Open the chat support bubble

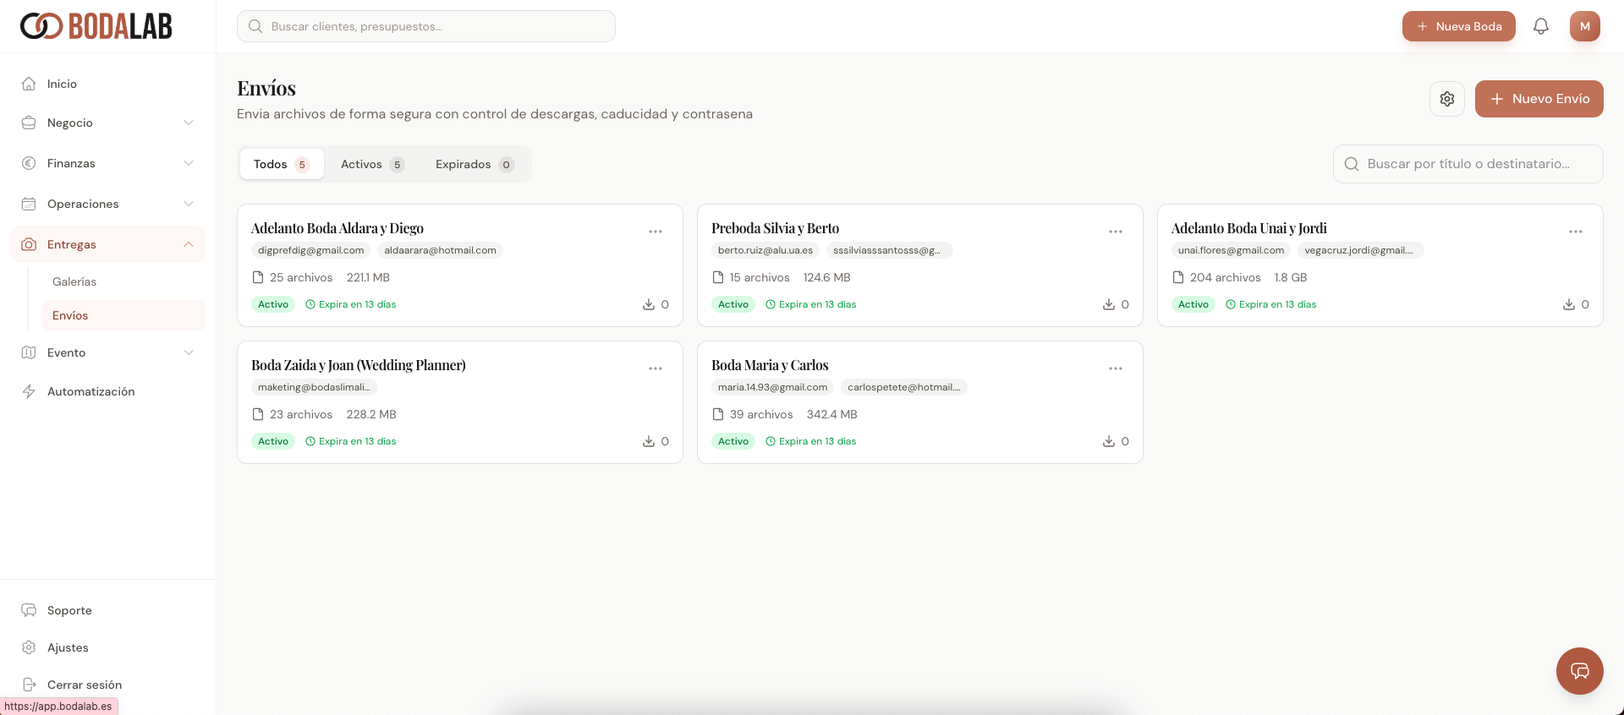[x=1579, y=670]
